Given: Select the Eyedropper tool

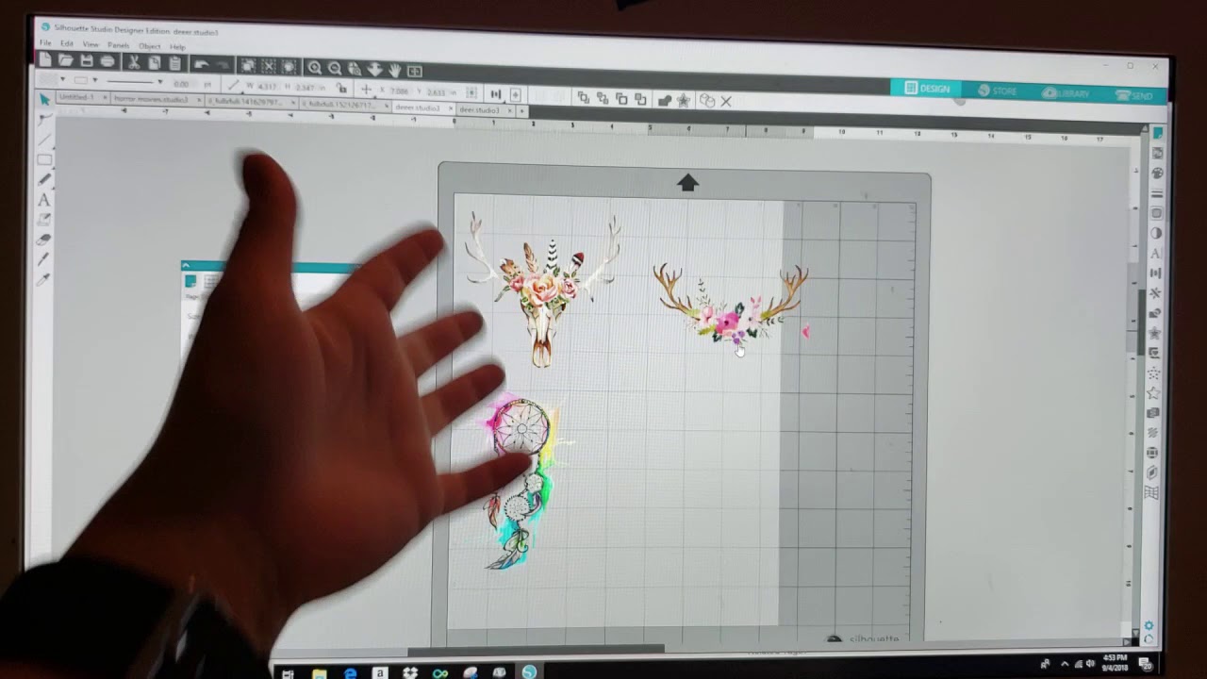Looking at the screenshot, I should click(43, 280).
